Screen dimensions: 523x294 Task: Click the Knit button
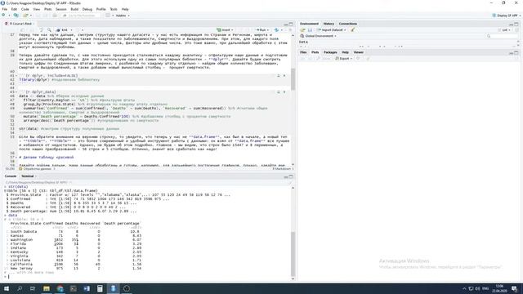point(62,30)
